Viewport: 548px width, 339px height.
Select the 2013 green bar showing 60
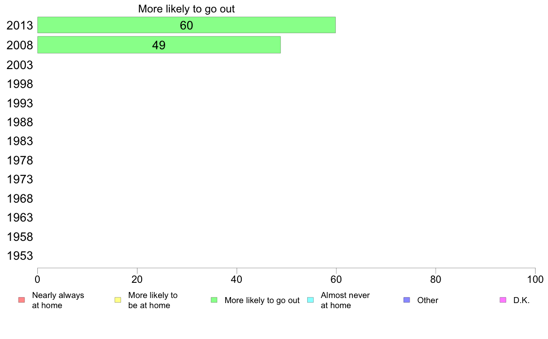click(187, 25)
